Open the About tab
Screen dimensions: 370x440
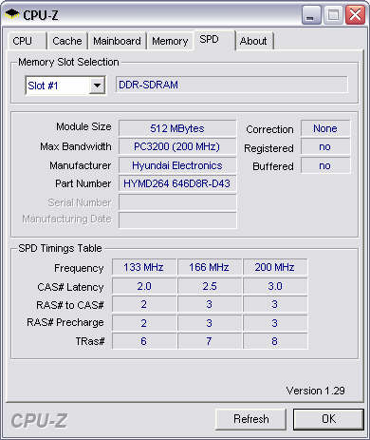[254, 41]
